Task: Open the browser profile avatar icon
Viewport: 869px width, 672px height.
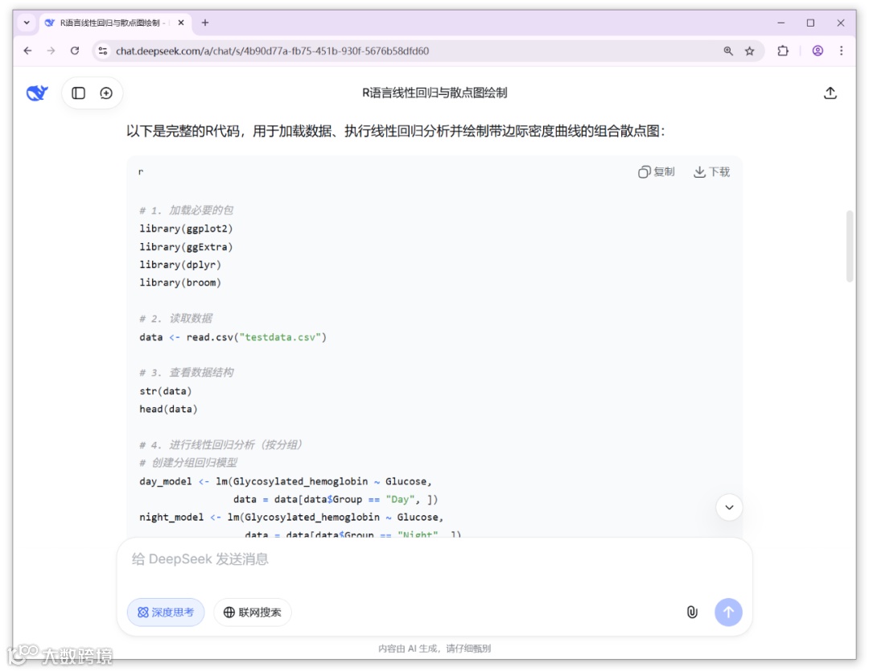Action: [818, 51]
